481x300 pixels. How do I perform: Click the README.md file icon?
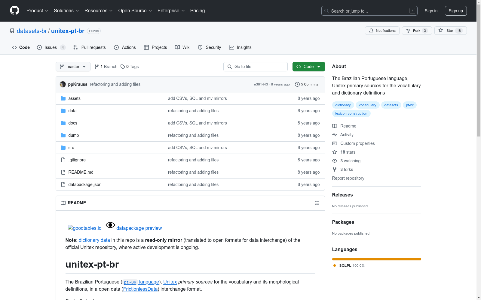(63, 172)
